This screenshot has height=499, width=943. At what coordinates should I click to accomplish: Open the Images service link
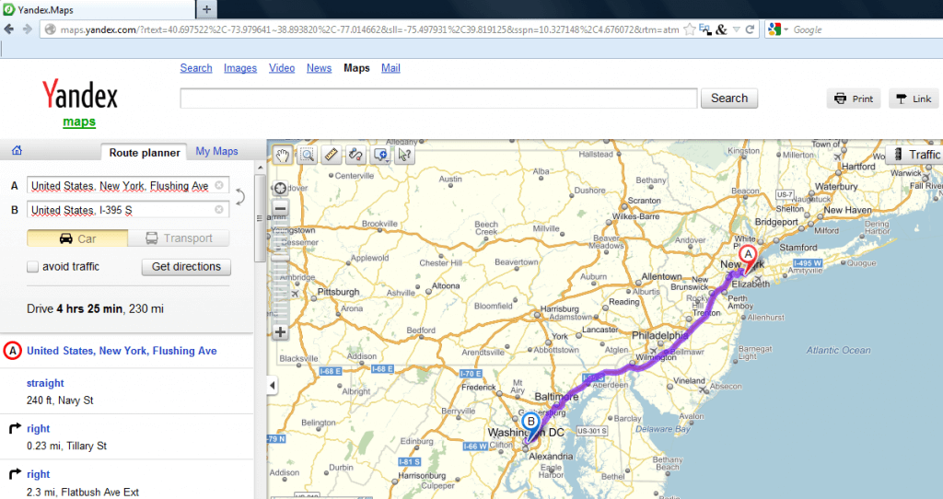coord(240,68)
